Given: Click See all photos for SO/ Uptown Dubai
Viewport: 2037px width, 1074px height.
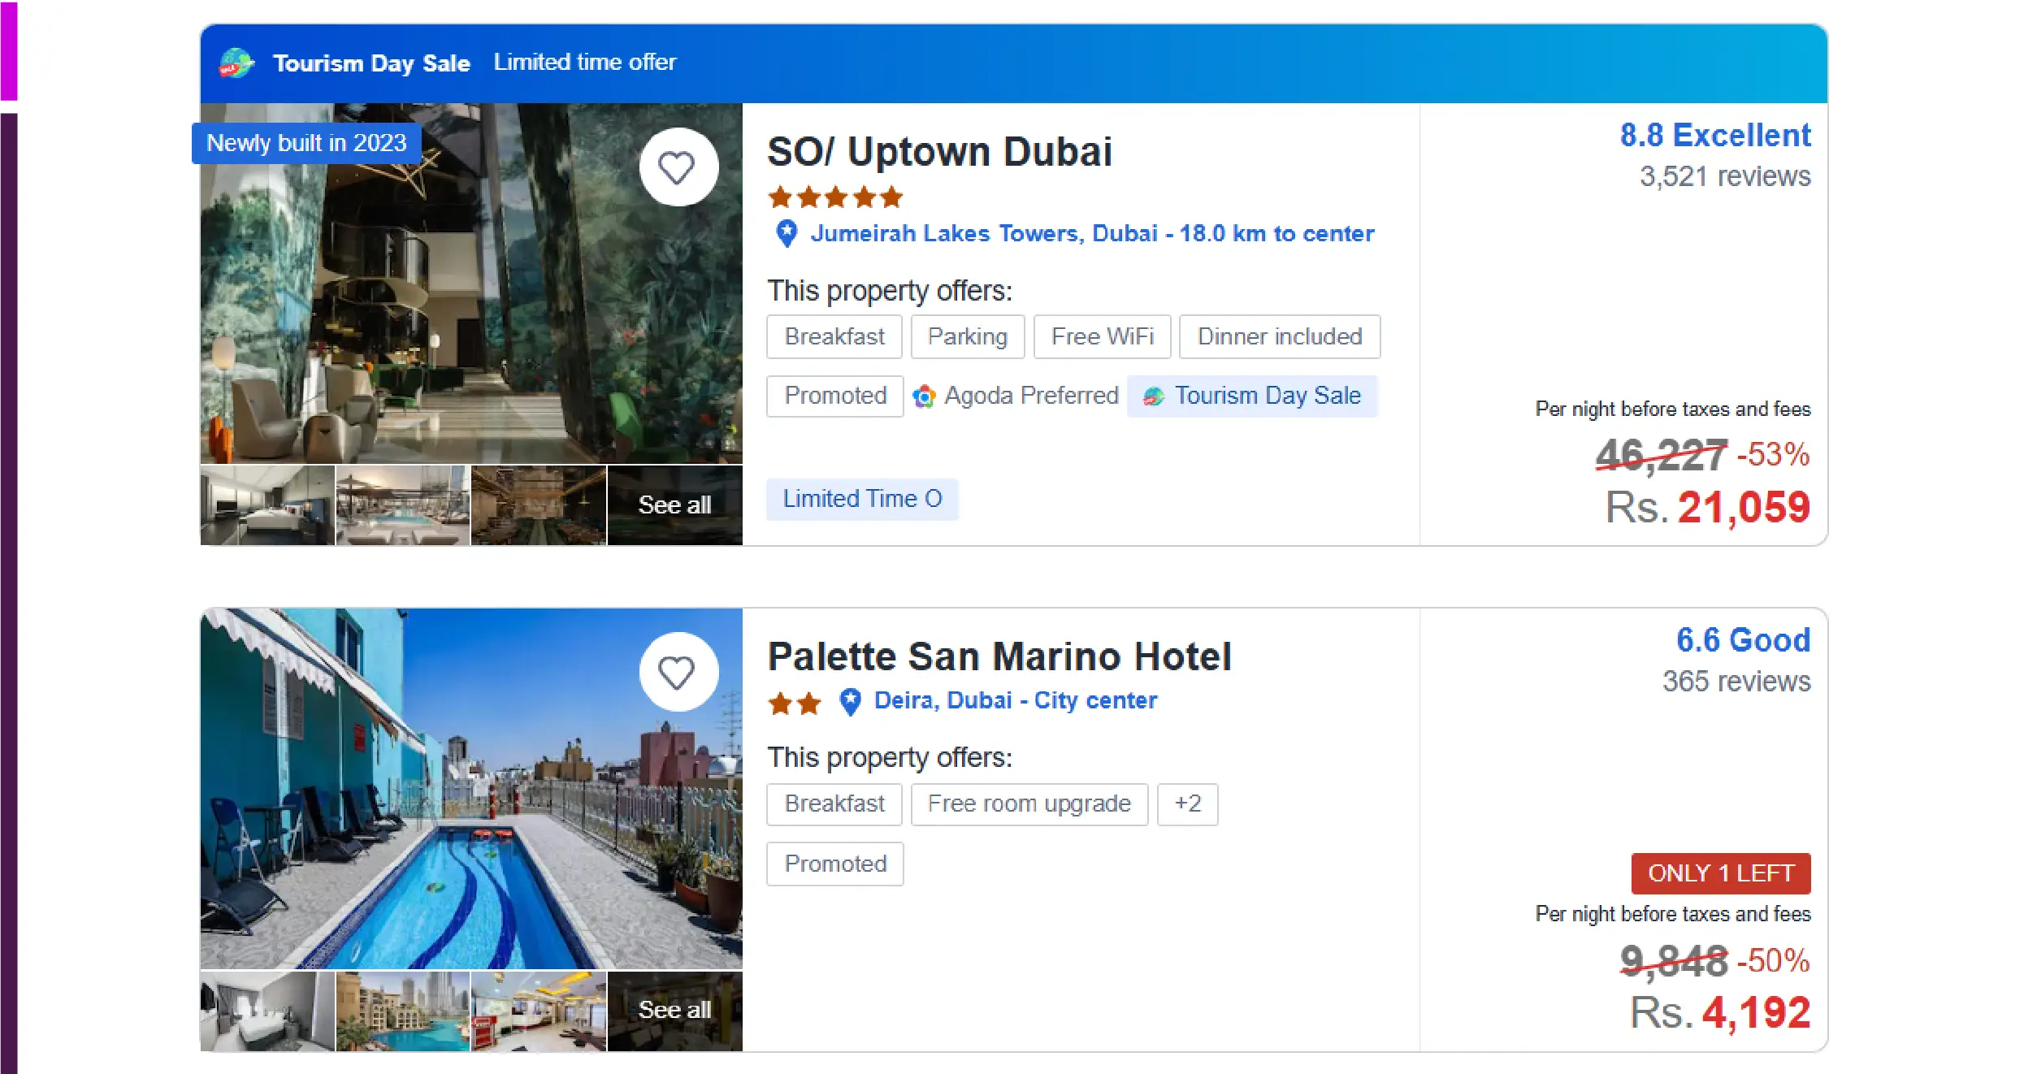Looking at the screenshot, I should (674, 505).
